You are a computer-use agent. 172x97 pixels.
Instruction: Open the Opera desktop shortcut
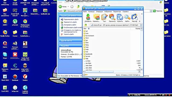click(5, 44)
